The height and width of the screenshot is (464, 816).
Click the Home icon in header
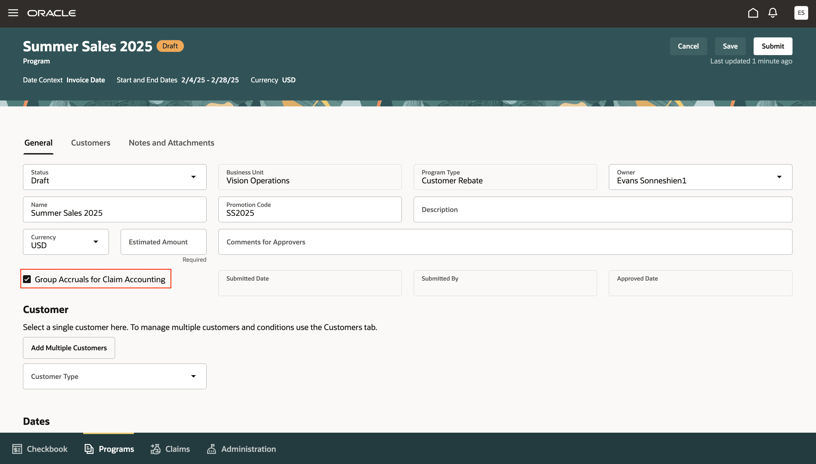pos(753,13)
